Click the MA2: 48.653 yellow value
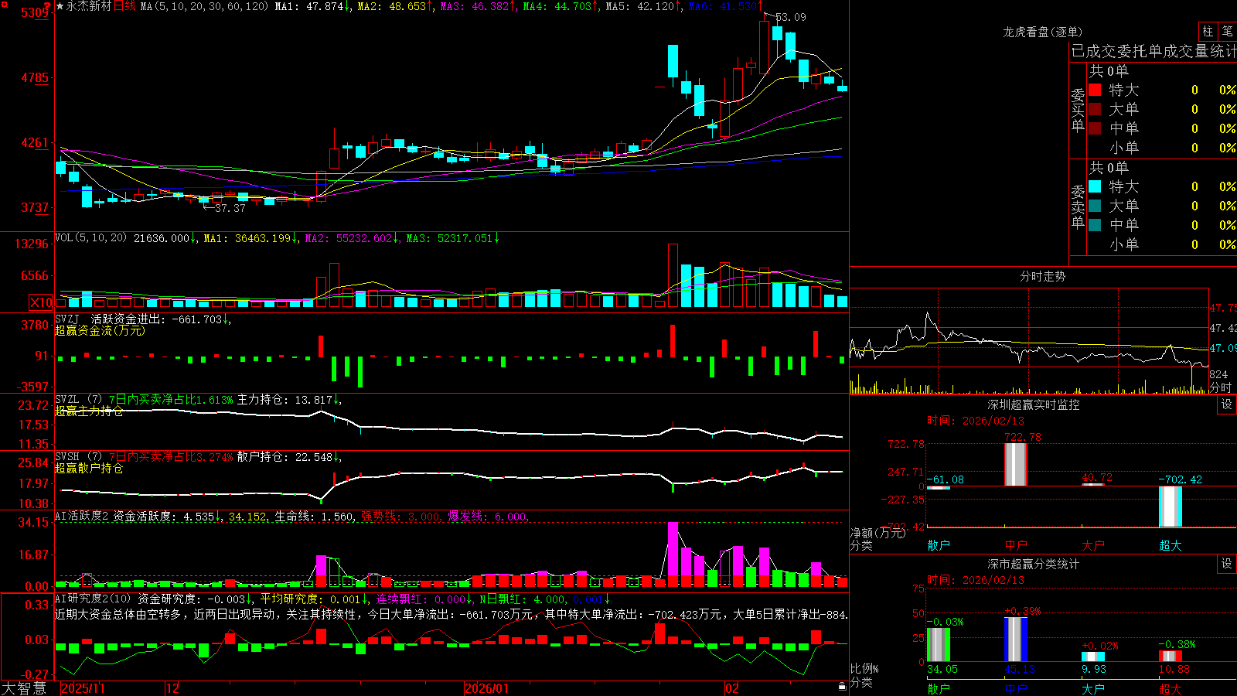The height and width of the screenshot is (696, 1237). tap(392, 6)
